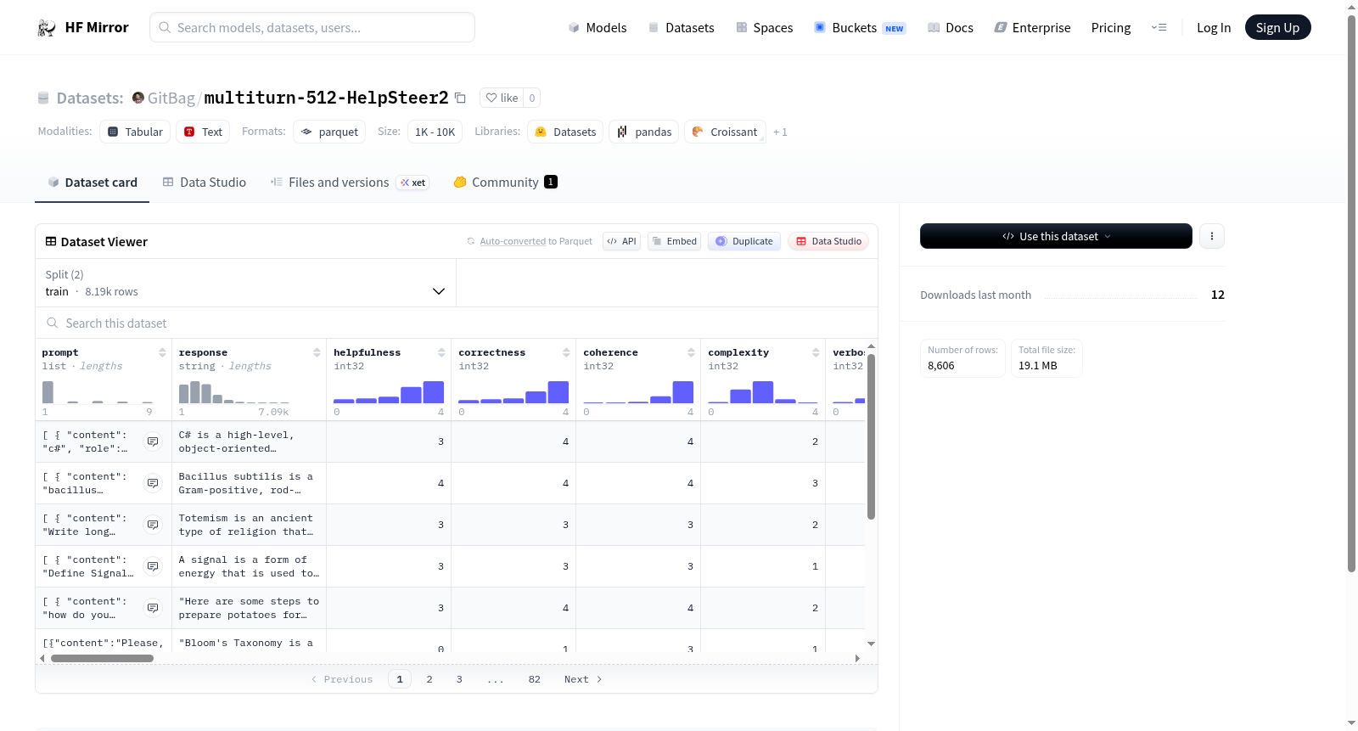Sort by the coherence column
1358x731 pixels.
(691, 352)
